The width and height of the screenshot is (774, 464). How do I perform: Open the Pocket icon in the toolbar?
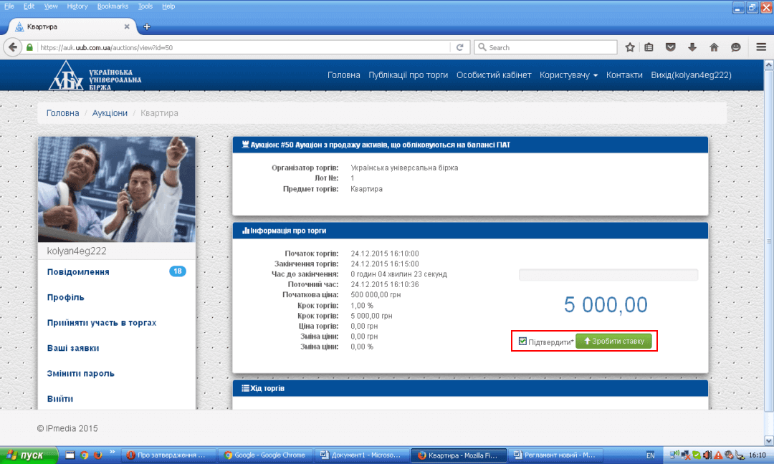(671, 47)
